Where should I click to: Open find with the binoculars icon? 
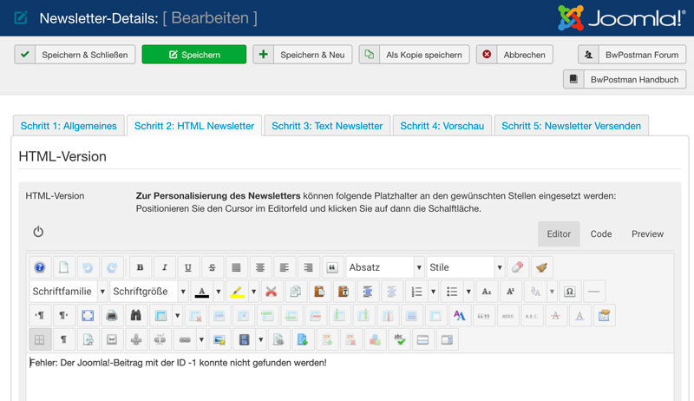135,315
